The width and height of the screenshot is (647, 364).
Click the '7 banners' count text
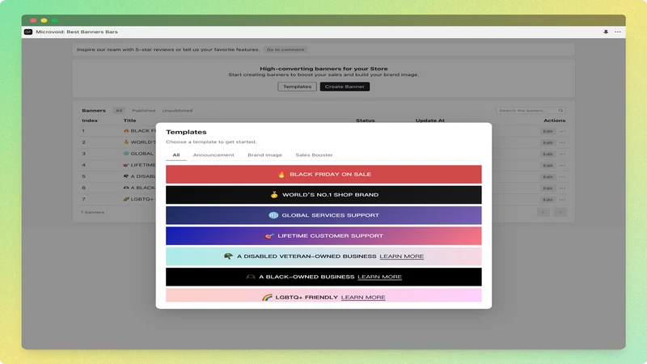[x=92, y=212]
